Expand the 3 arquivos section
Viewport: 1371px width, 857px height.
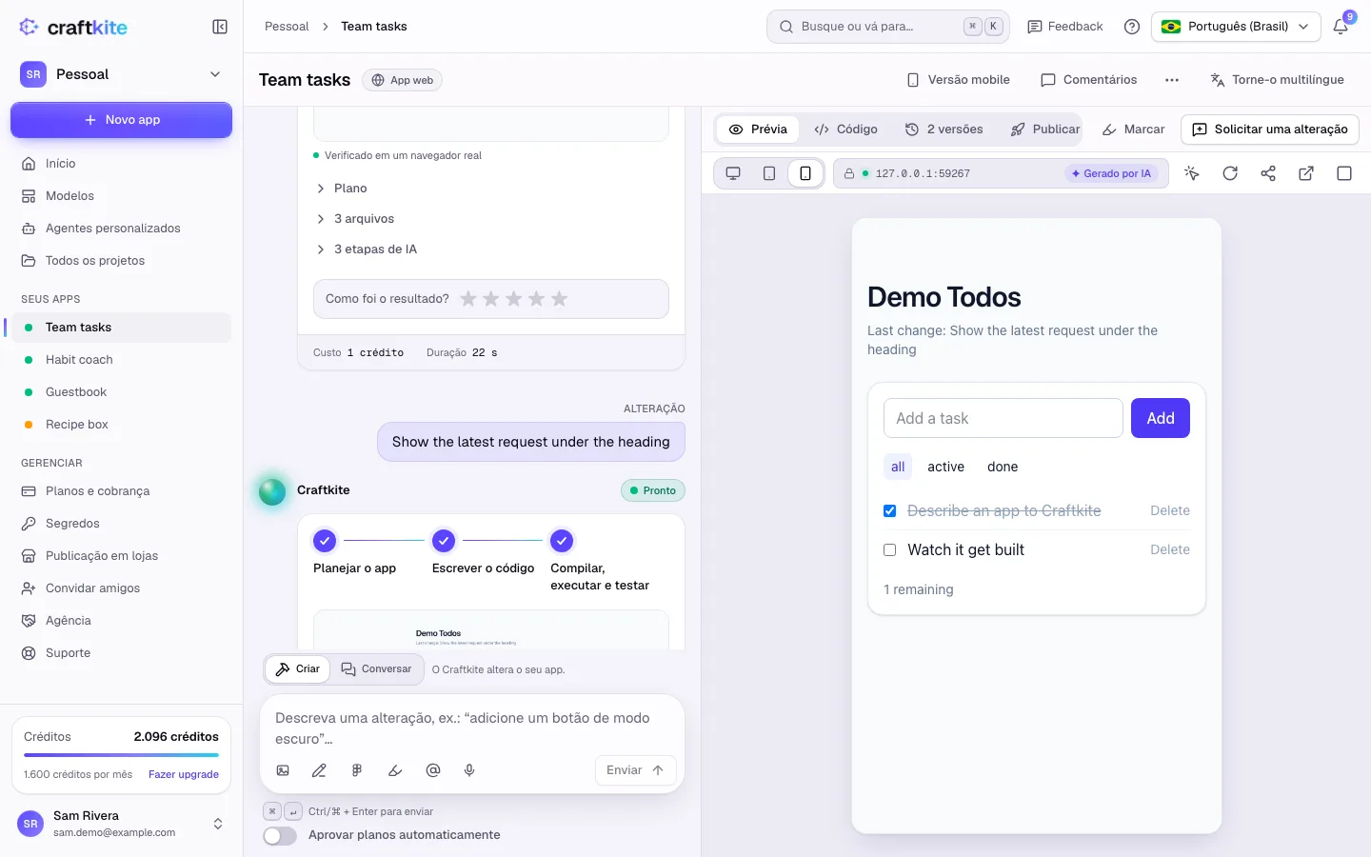pos(354,219)
